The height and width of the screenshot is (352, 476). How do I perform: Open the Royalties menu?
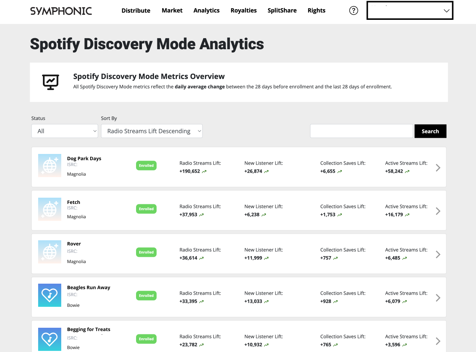point(244,11)
